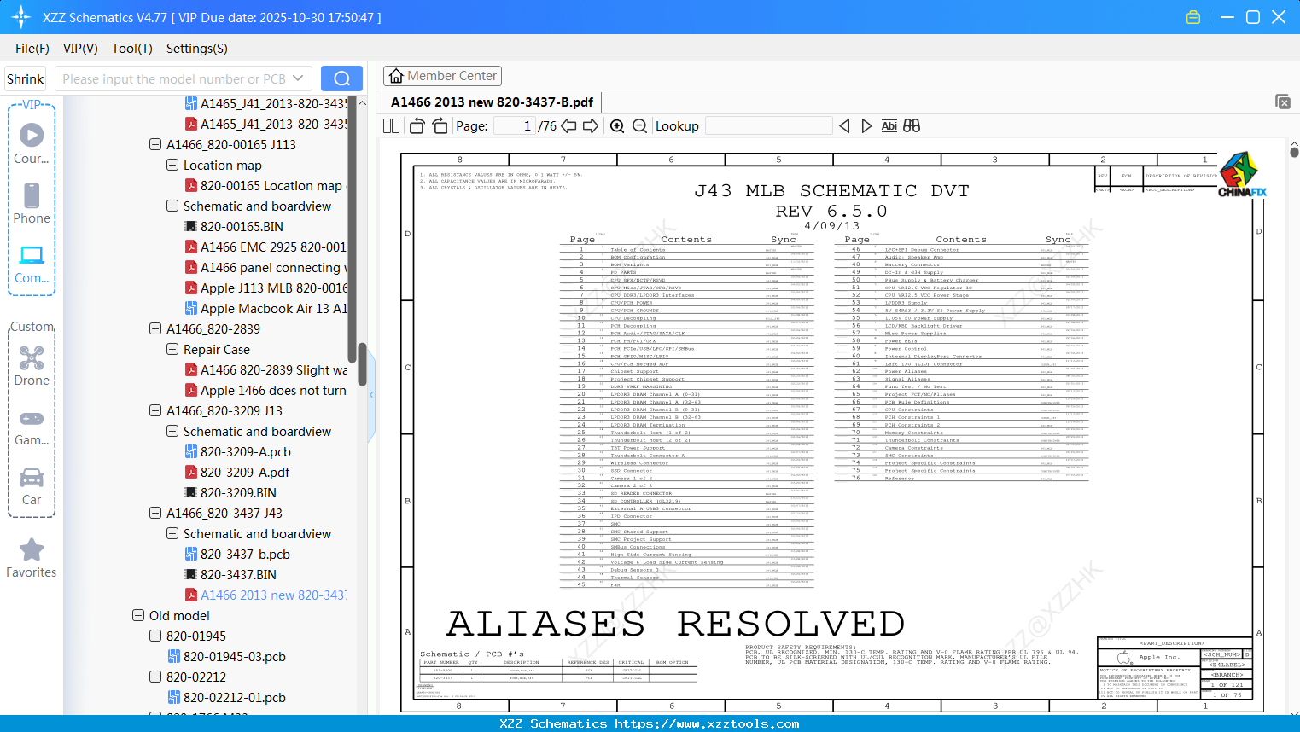Collapse the A1466_820-3209 J13 node
Screen dimensions: 1300x732
coord(155,411)
